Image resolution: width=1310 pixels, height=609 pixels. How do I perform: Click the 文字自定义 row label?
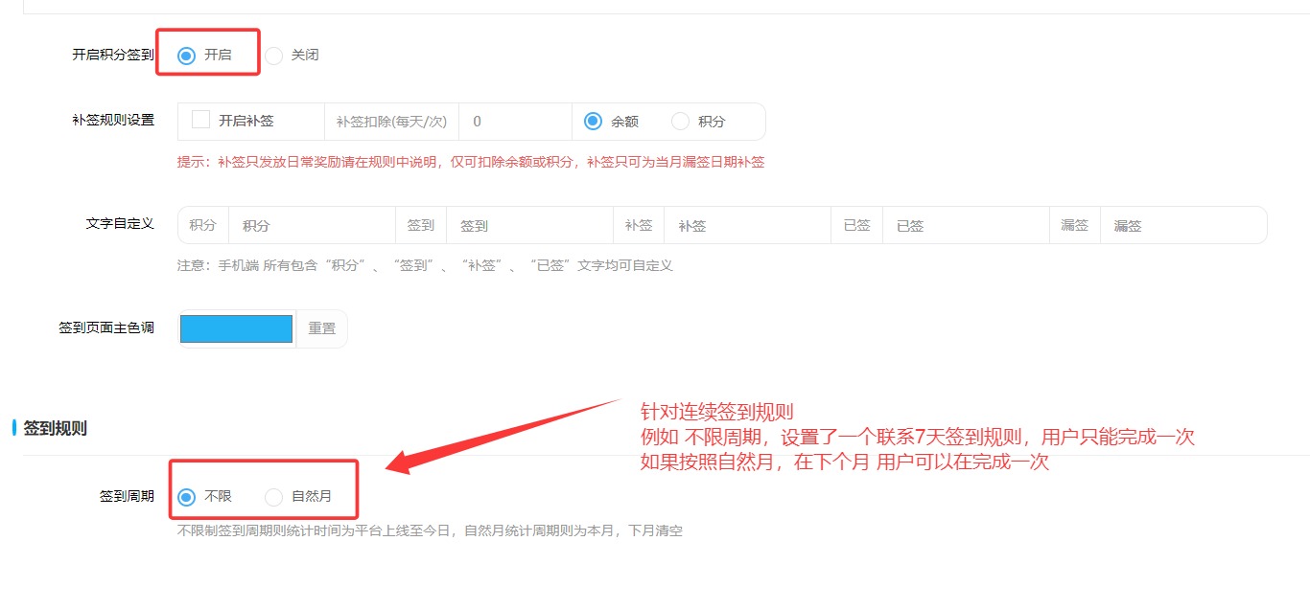[120, 223]
